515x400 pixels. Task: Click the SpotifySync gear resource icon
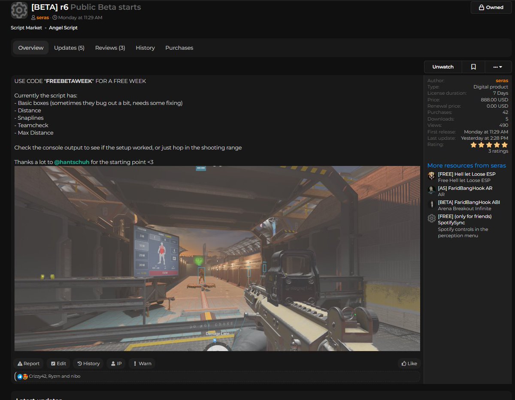pyautogui.click(x=432, y=218)
